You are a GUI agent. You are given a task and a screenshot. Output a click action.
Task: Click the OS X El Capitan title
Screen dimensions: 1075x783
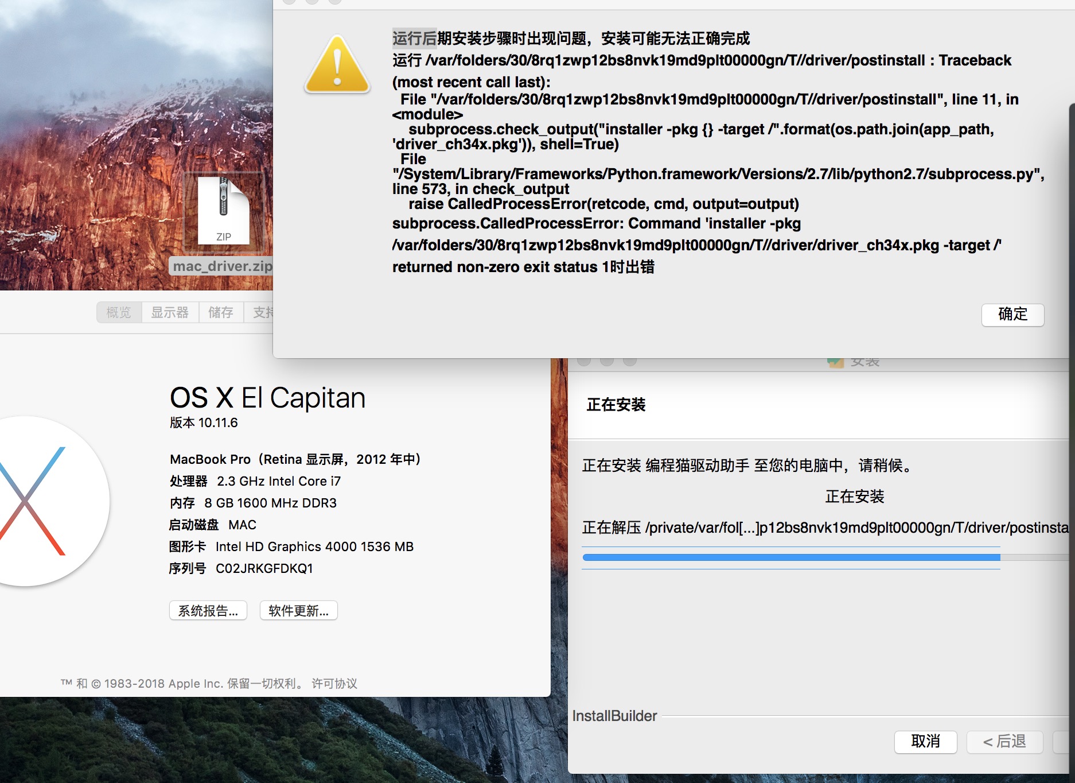click(x=268, y=398)
